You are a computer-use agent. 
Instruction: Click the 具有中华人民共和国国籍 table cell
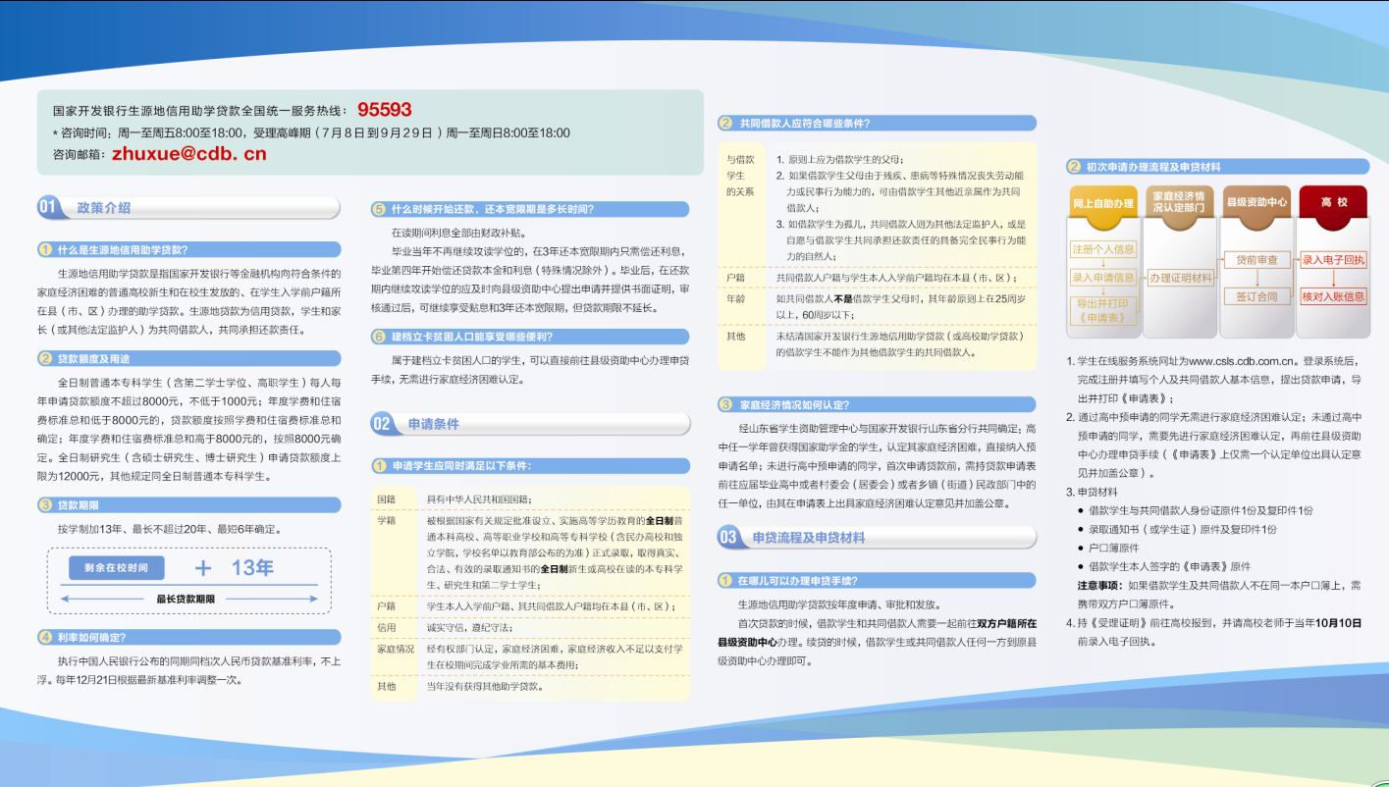[478, 498]
